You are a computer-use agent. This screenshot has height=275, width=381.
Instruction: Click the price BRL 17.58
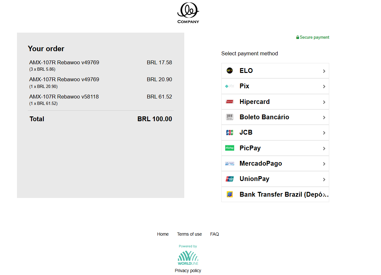coord(159,62)
